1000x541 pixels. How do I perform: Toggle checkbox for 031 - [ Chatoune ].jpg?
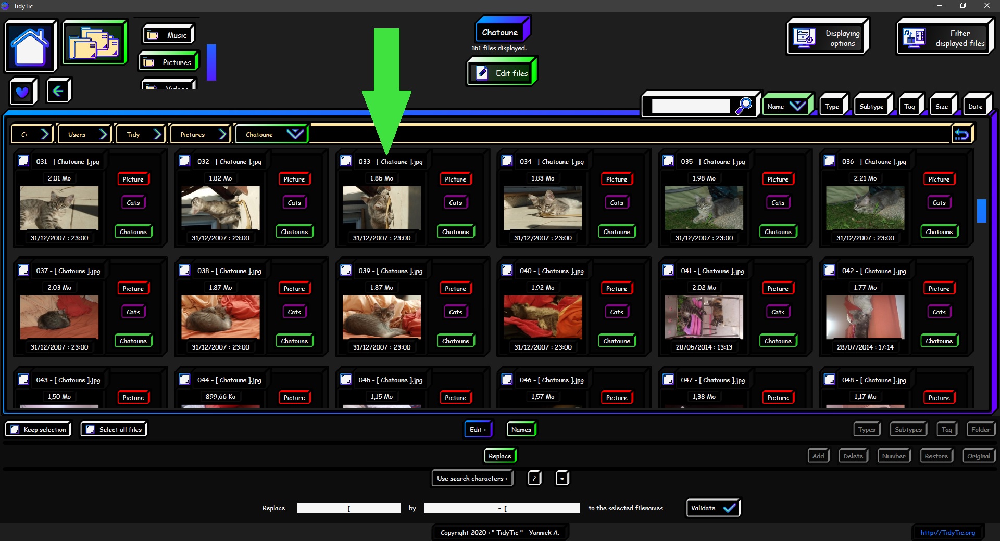[23, 161]
